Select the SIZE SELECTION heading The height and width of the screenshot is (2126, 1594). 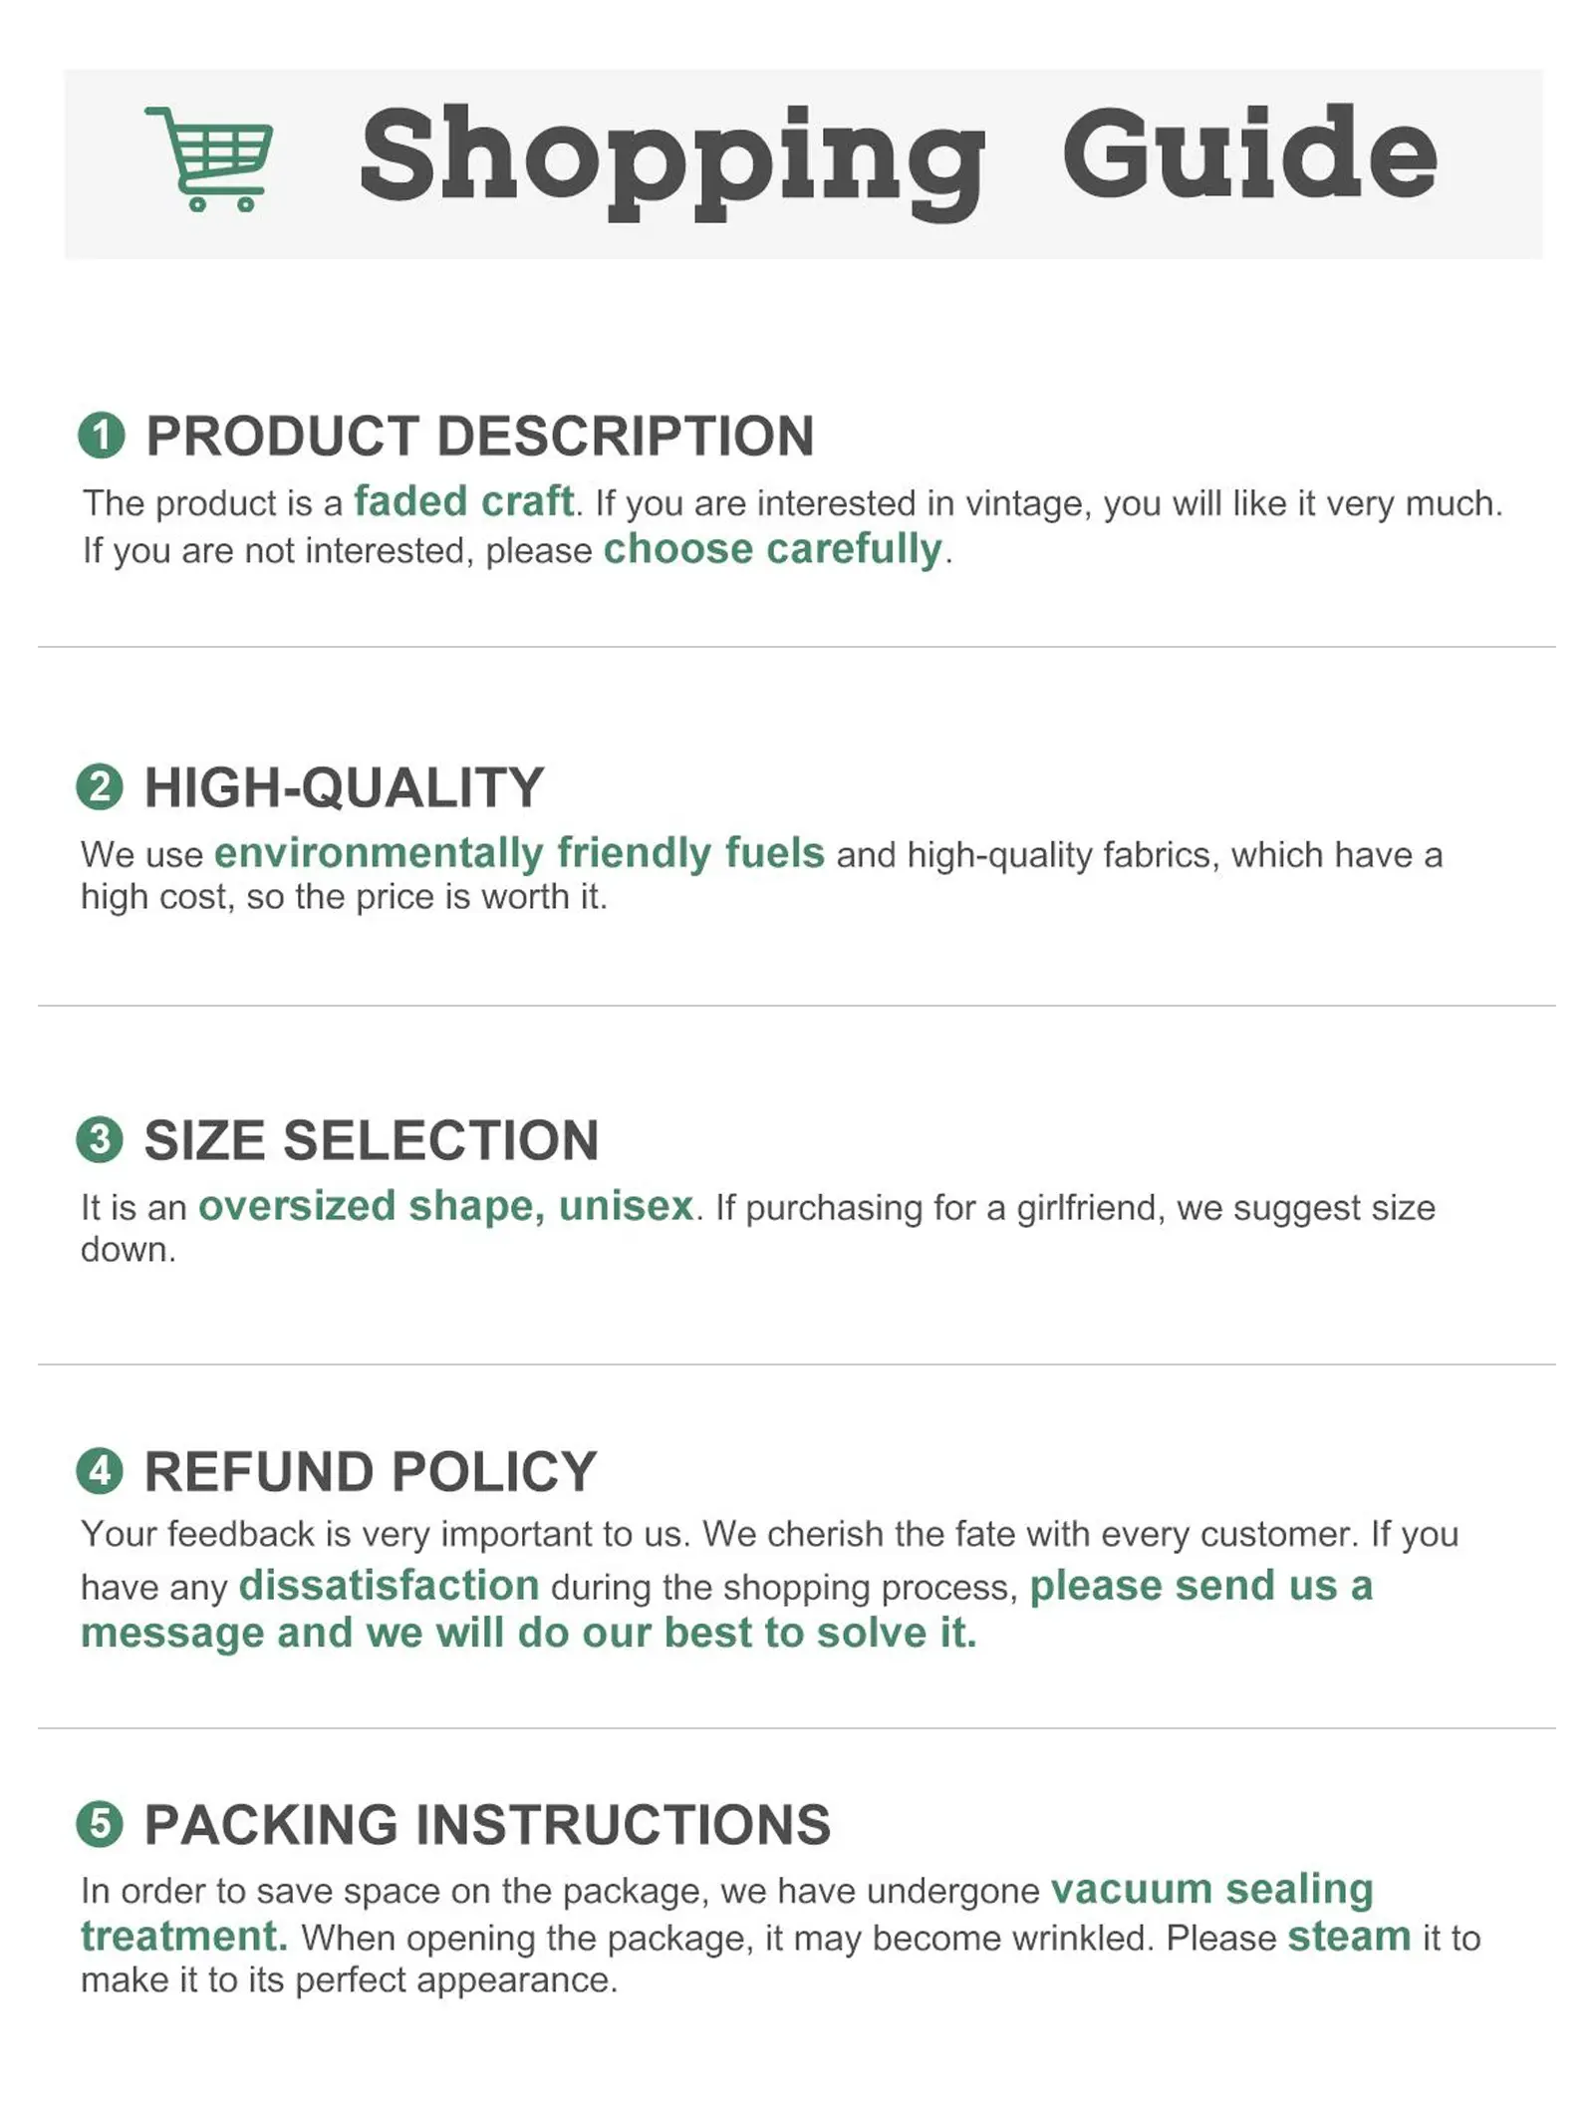tap(372, 1140)
